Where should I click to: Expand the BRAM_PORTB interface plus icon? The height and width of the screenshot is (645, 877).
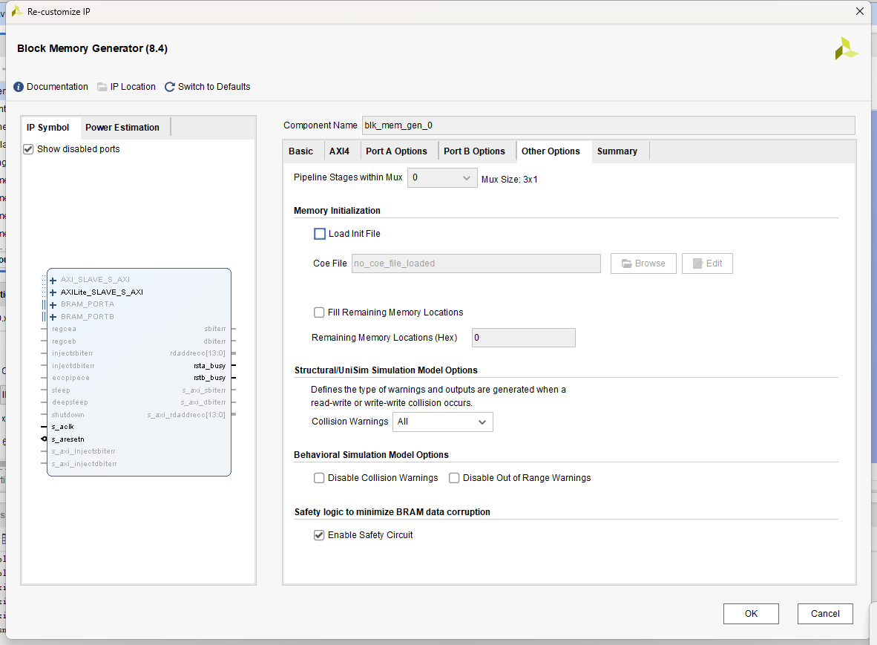click(53, 317)
